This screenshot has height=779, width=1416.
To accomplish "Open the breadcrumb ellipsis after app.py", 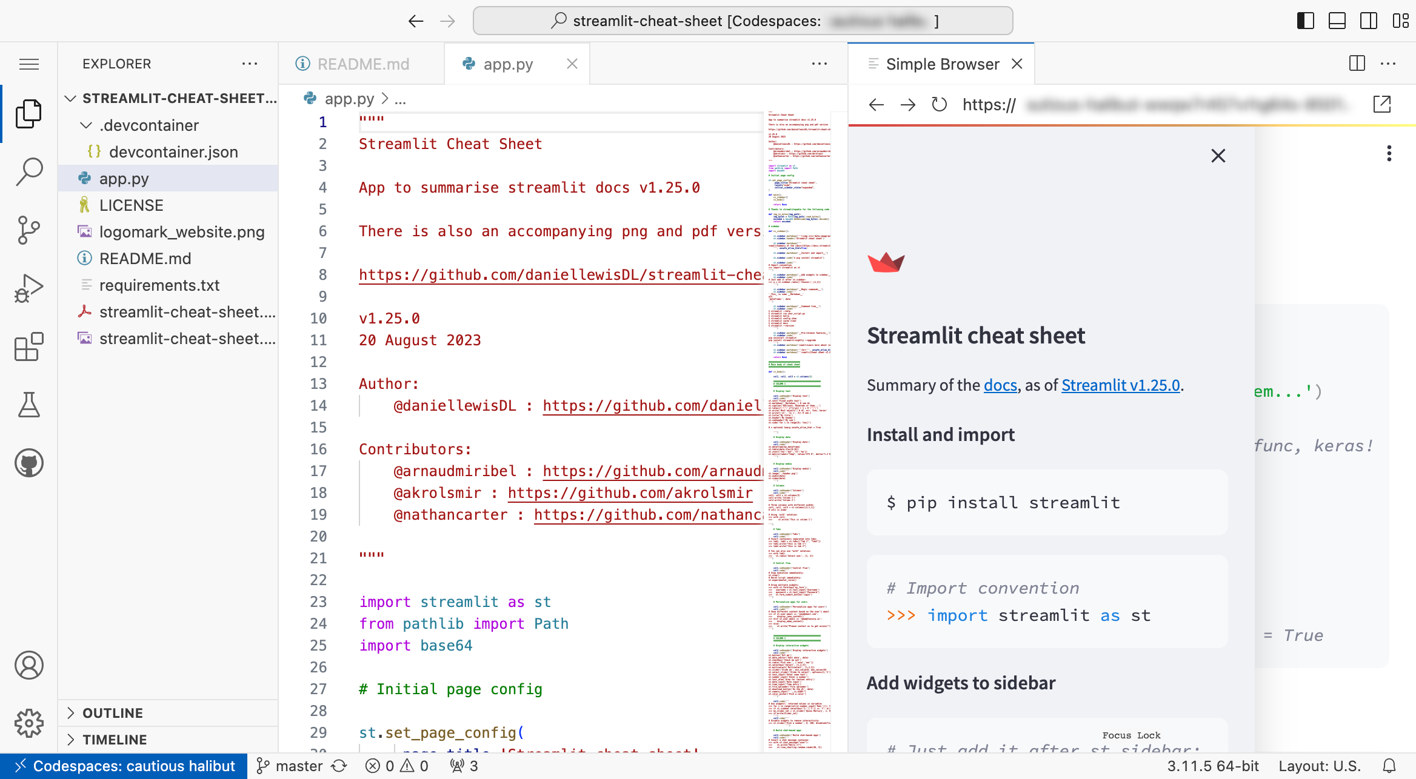I will point(400,99).
